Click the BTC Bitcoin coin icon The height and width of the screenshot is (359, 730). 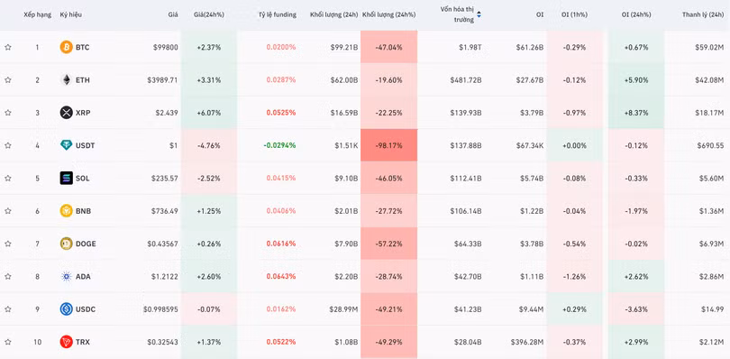tap(67, 47)
